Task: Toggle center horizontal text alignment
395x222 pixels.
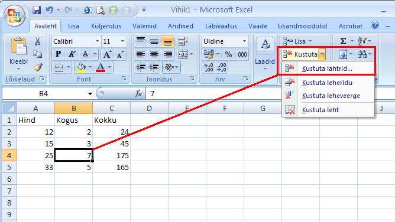Action: click(x=154, y=54)
